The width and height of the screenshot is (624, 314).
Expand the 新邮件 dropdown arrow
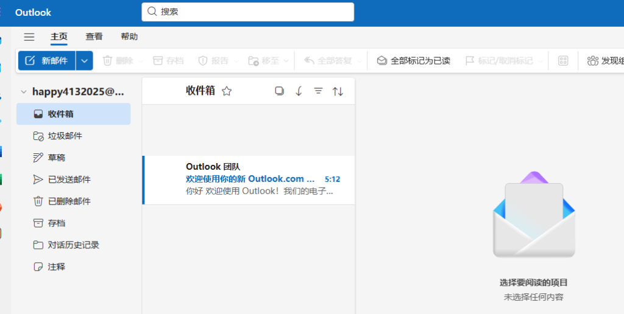coord(85,61)
